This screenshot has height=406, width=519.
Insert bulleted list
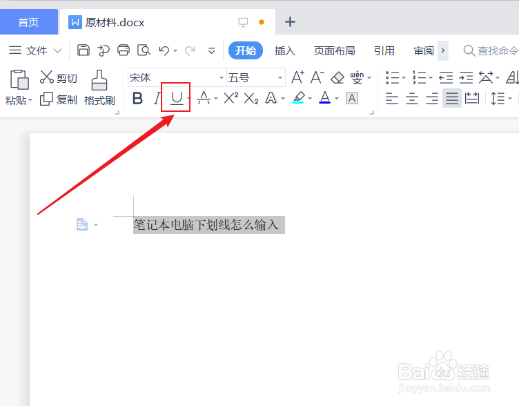point(392,78)
